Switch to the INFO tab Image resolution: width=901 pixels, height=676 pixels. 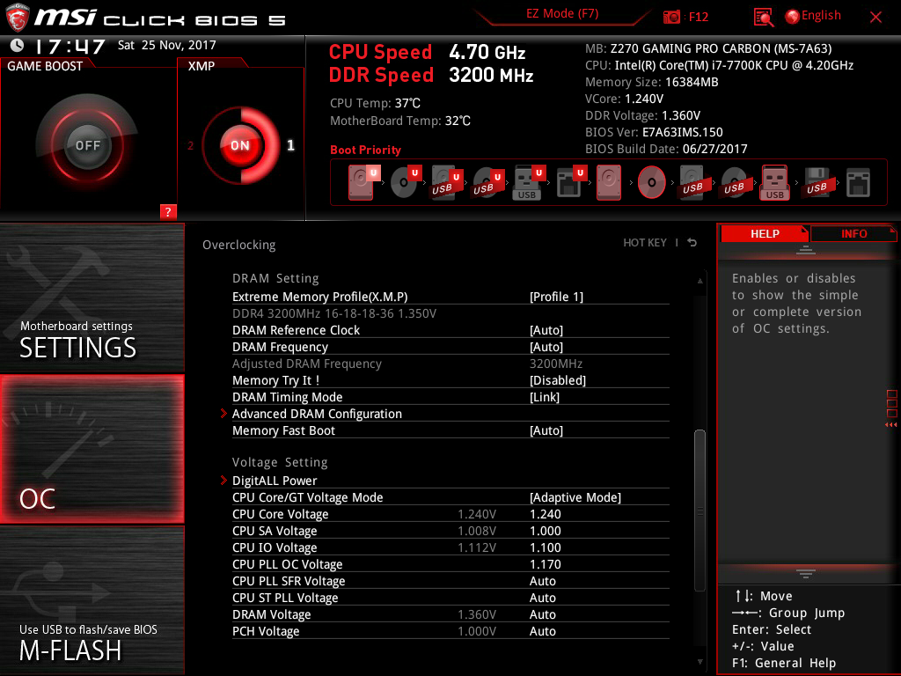tap(853, 233)
